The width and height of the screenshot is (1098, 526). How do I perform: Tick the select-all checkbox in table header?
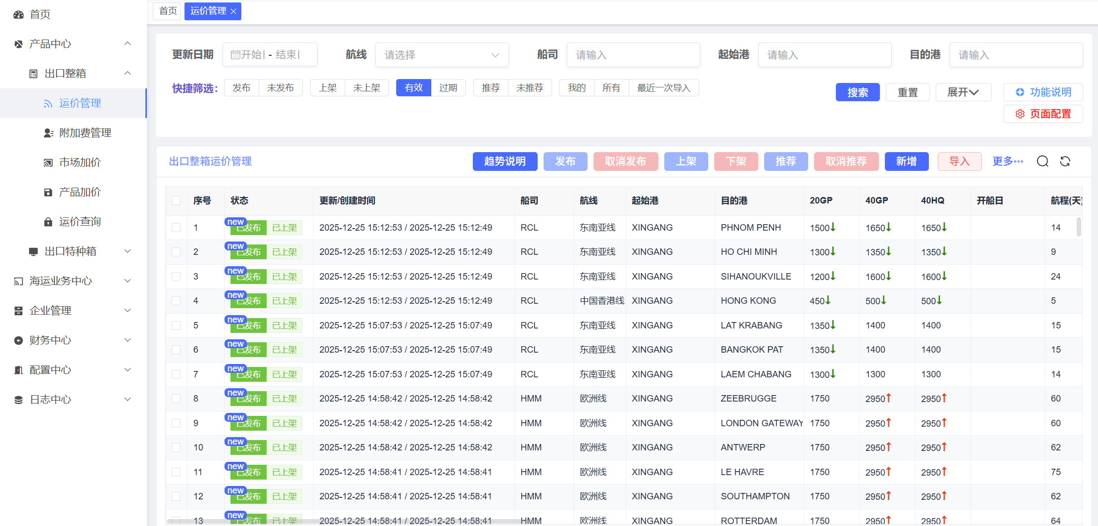point(176,201)
